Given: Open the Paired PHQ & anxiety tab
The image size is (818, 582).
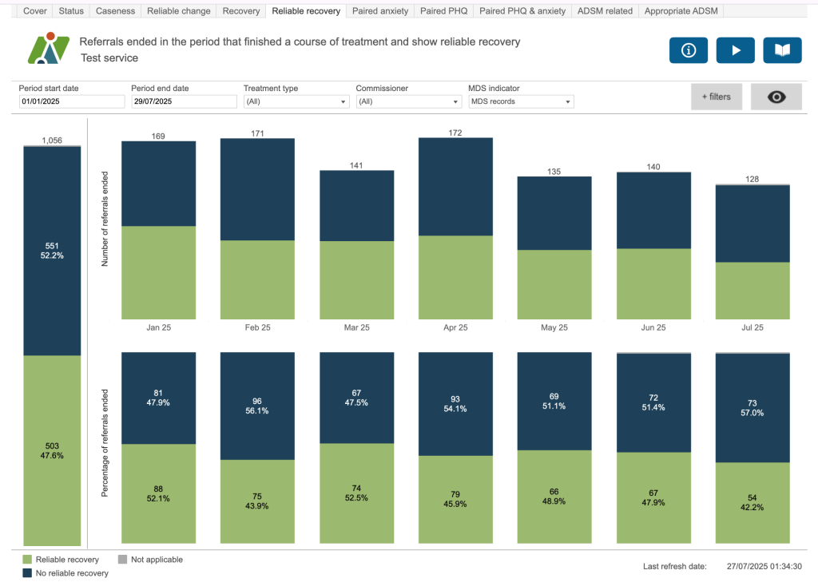Looking at the screenshot, I should point(522,11).
